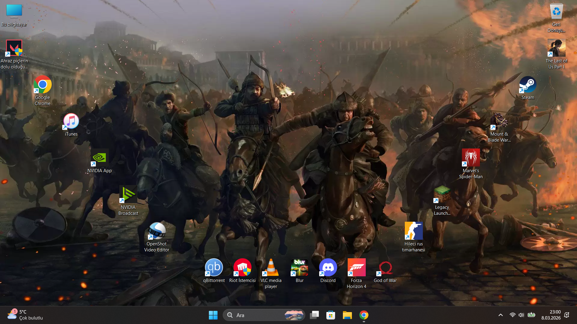Open File Explorer from the taskbar
The height and width of the screenshot is (324, 577).
click(x=347, y=315)
